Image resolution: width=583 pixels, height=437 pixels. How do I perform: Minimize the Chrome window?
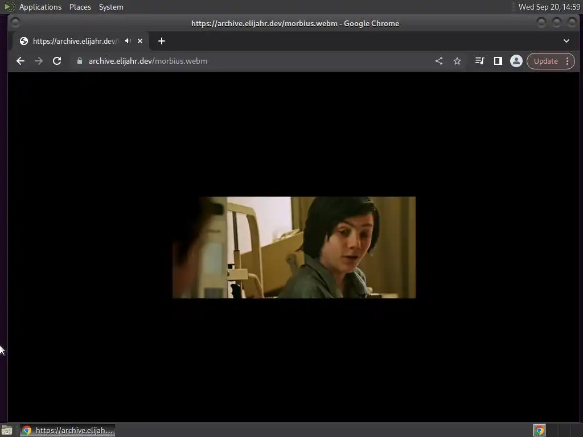click(x=541, y=23)
